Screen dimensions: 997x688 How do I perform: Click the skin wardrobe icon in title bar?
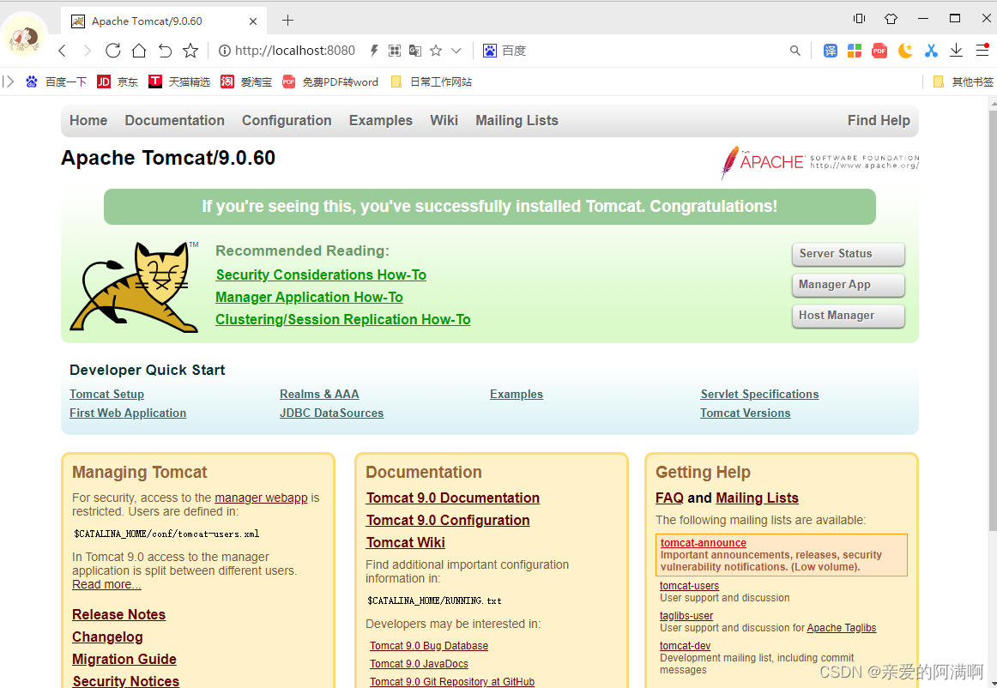891,18
